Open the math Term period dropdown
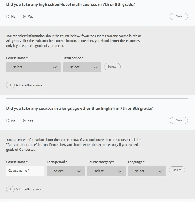This screenshot has height=202, width=195. point(82,67)
